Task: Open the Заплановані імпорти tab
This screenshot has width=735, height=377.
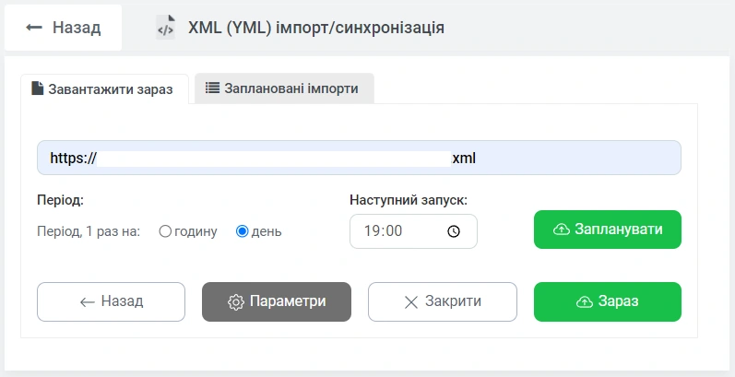Action: [x=284, y=88]
